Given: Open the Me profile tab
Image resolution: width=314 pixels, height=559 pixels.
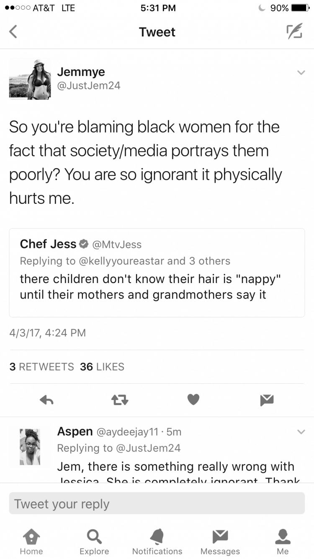Looking at the screenshot, I should (283, 541).
